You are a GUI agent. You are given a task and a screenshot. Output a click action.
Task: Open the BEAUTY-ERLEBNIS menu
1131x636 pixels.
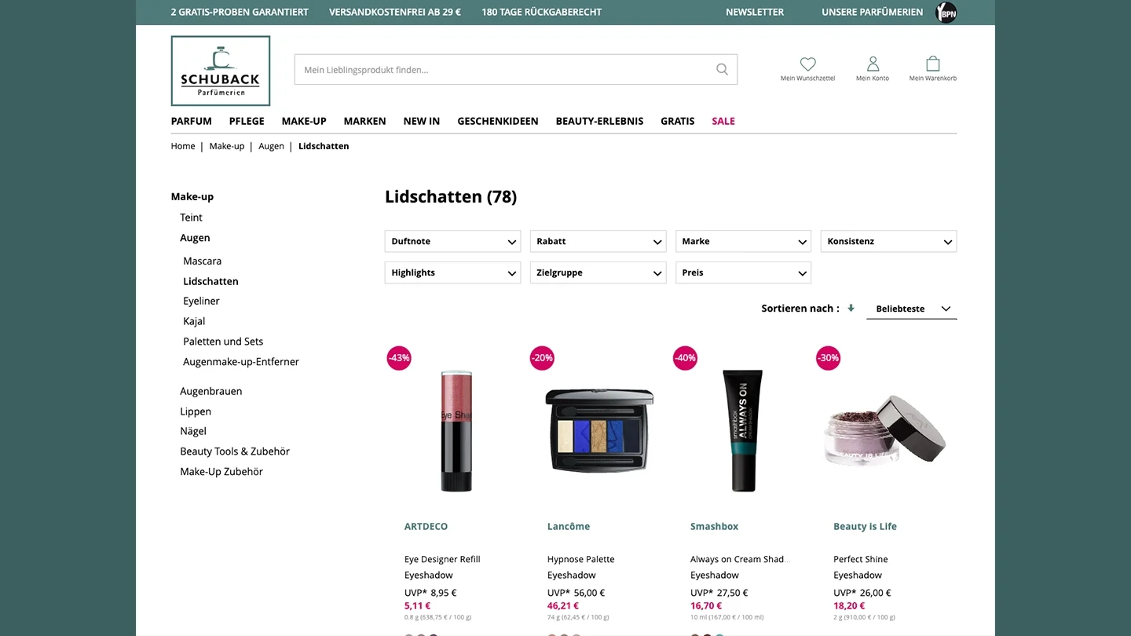coord(599,121)
